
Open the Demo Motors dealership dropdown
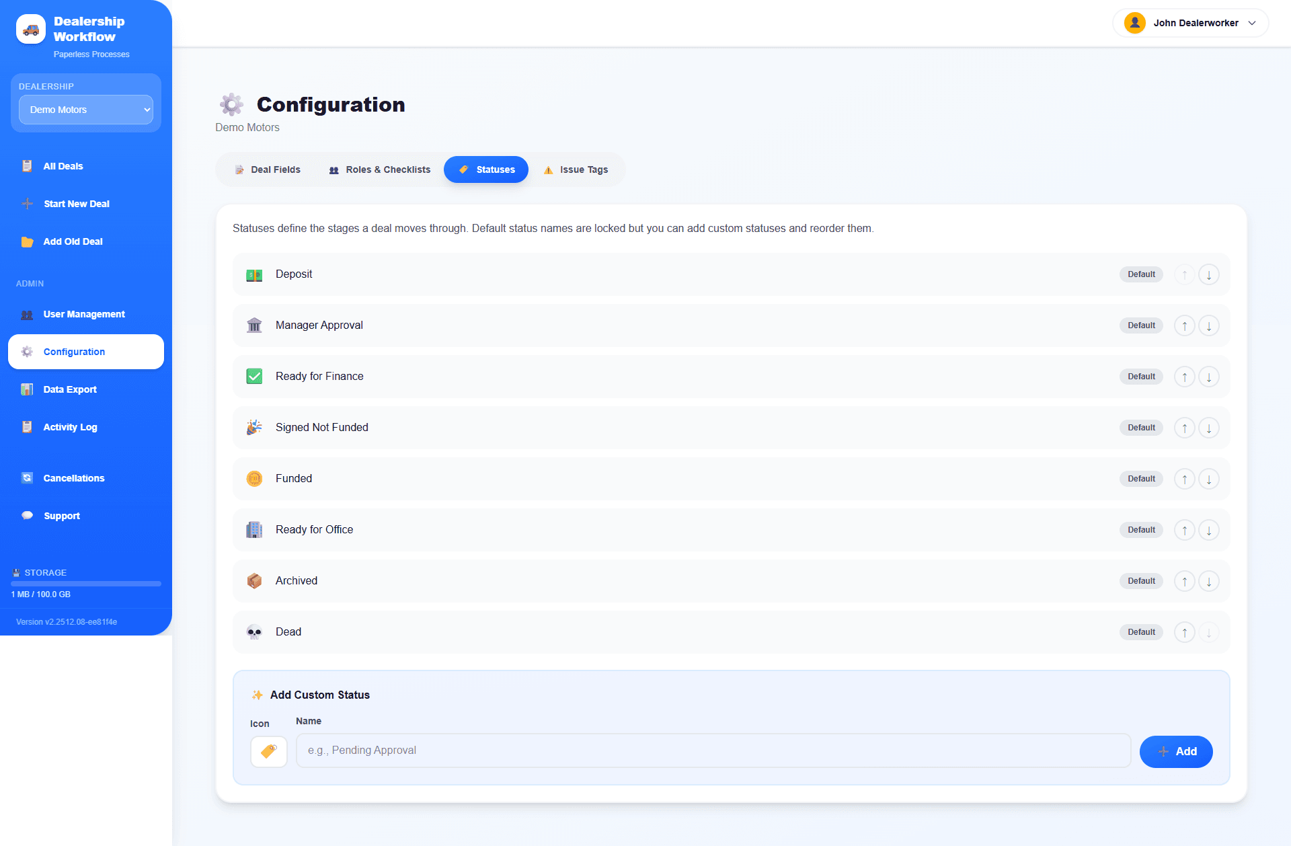(x=85, y=110)
